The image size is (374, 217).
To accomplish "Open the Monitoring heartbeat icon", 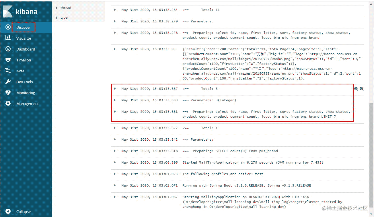I will pyautogui.click(x=8, y=93).
